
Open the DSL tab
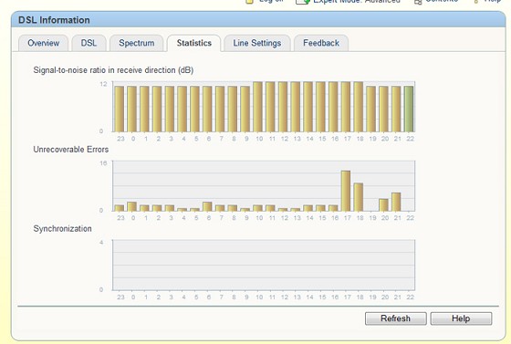pos(89,43)
